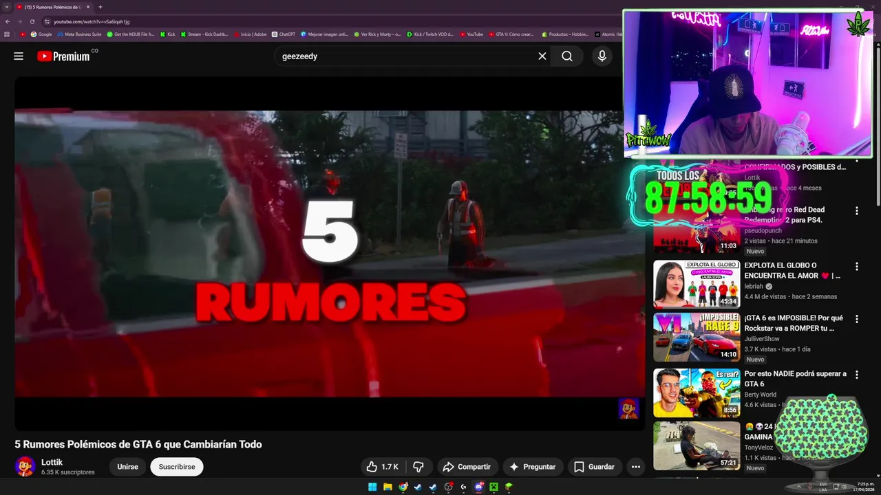Open the JulliverShow channel name
Screen dimensions: 881x495
[762, 339]
